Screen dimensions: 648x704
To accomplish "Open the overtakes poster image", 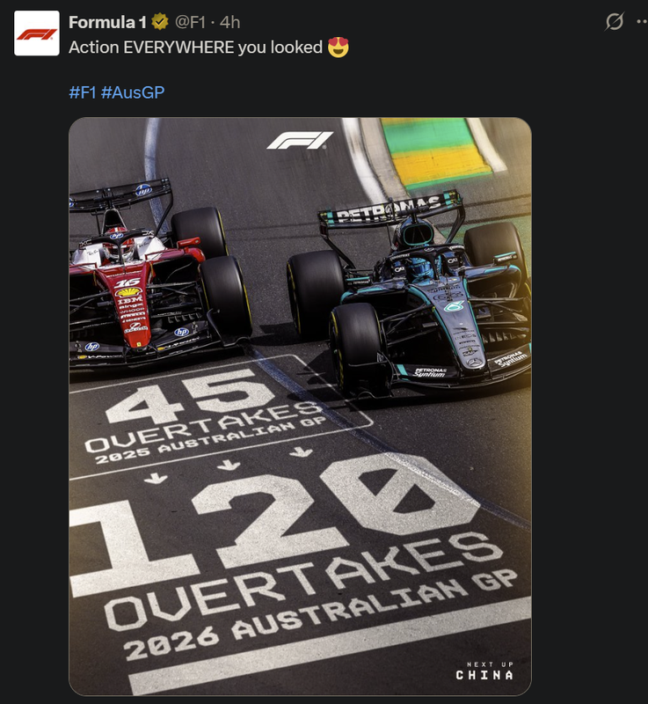I will point(300,407).
